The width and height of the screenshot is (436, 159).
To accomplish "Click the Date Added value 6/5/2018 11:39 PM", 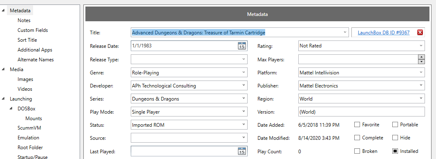I will pos(319,125).
